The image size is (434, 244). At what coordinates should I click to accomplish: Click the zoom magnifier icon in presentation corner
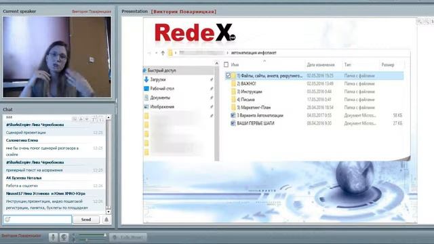click(x=420, y=22)
